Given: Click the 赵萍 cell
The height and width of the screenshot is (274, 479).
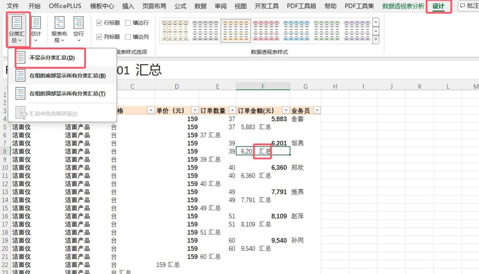Looking at the screenshot, I should click(x=306, y=216).
